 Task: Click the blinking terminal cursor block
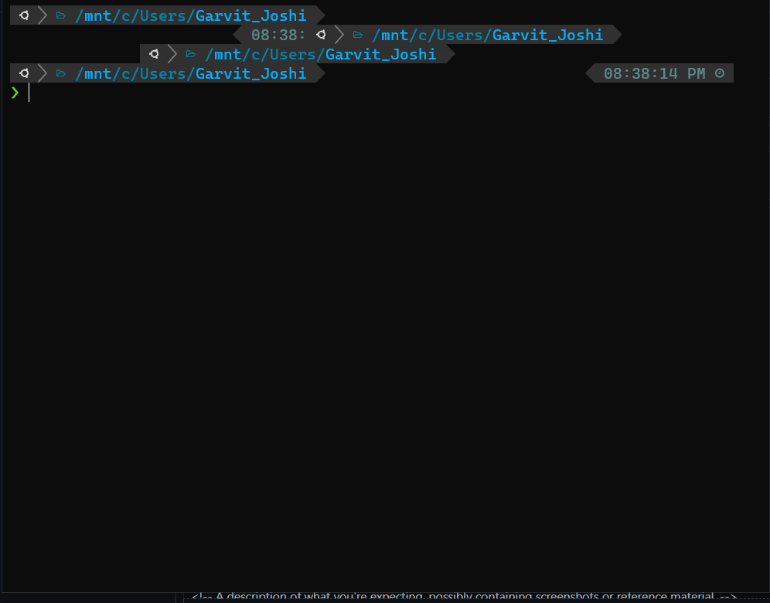tap(29, 92)
